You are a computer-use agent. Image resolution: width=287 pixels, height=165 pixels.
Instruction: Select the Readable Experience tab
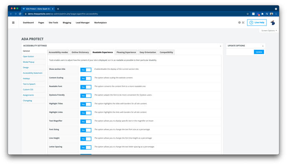point(103,52)
